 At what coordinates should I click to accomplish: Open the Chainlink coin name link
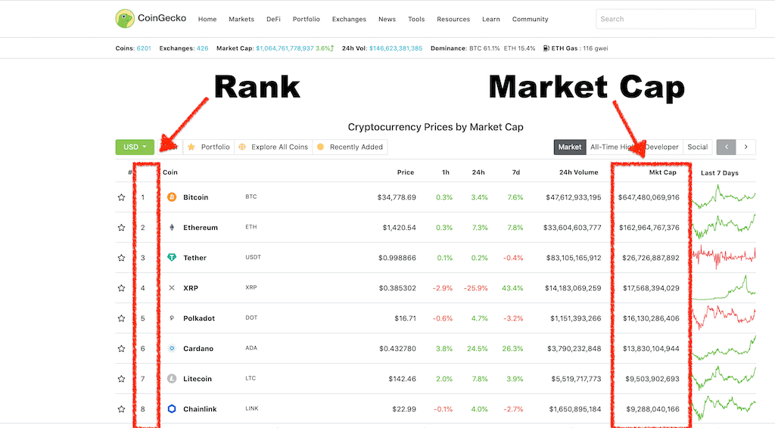tap(200, 409)
